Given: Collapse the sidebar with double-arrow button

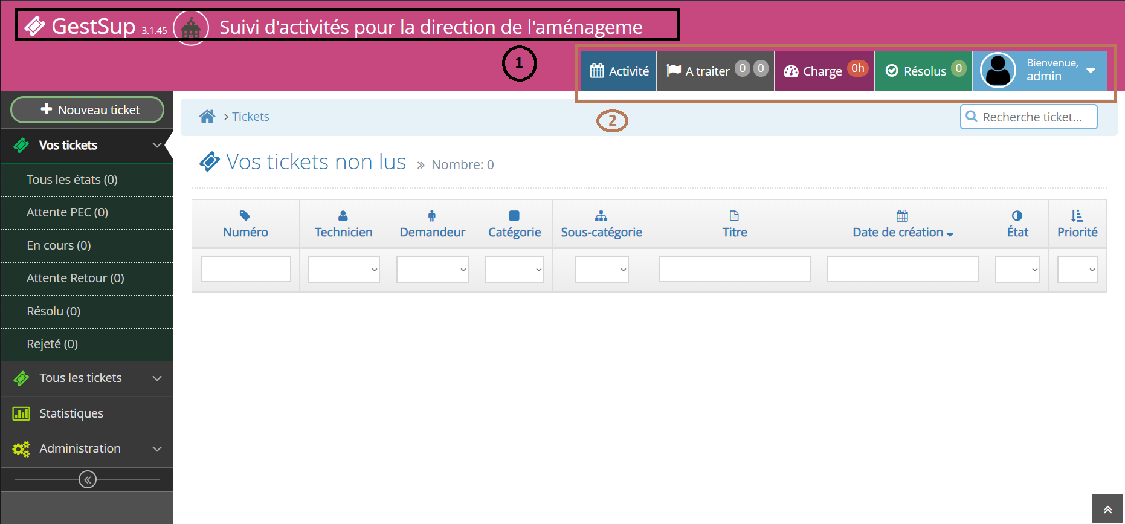Looking at the screenshot, I should (x=88, y=480).
